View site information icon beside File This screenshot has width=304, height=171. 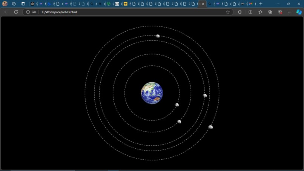pos(28,12)
